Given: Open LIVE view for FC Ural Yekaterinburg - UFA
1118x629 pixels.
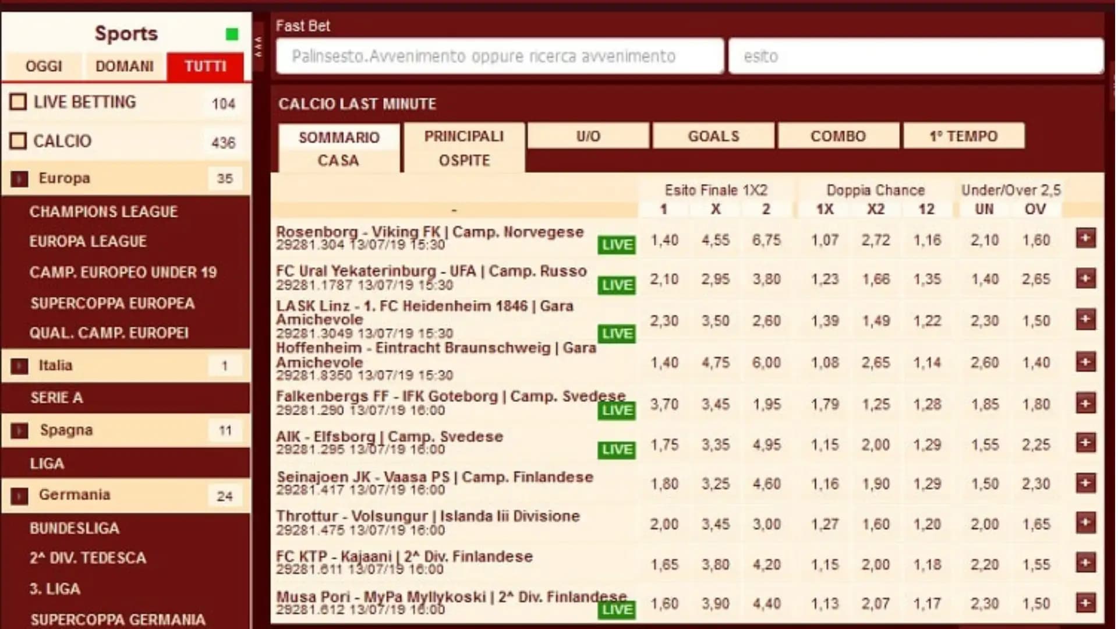Looking at the screenshot, I should [615, 285].
